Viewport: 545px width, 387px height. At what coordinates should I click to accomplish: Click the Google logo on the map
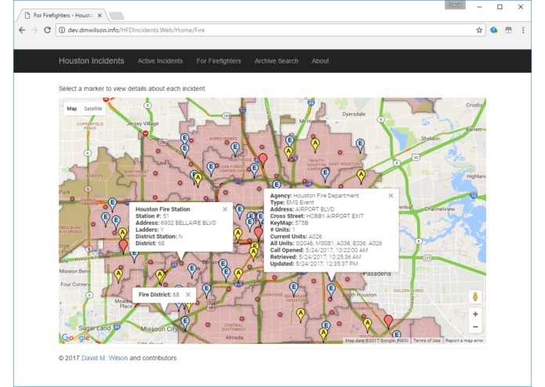(75, 338)
